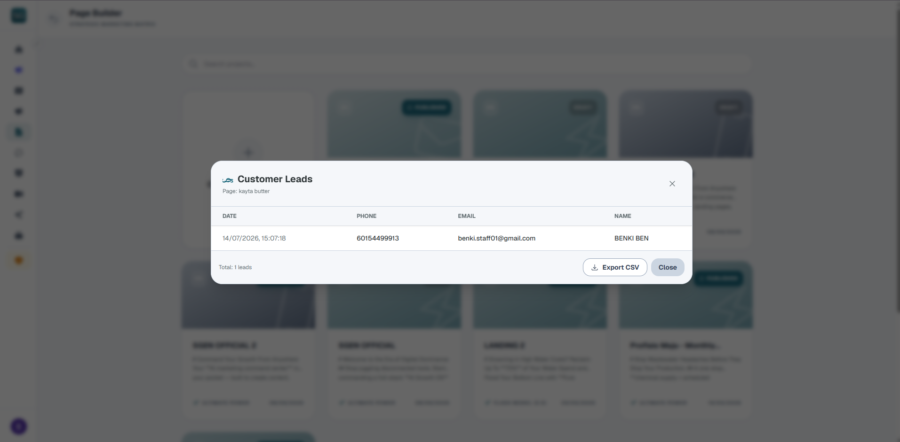Click the date cell 14/07/2026, 15:07:18
Image resolution: width=900 pixels, height=442 pixels.
pyautogui.click(x=254, y=238)
